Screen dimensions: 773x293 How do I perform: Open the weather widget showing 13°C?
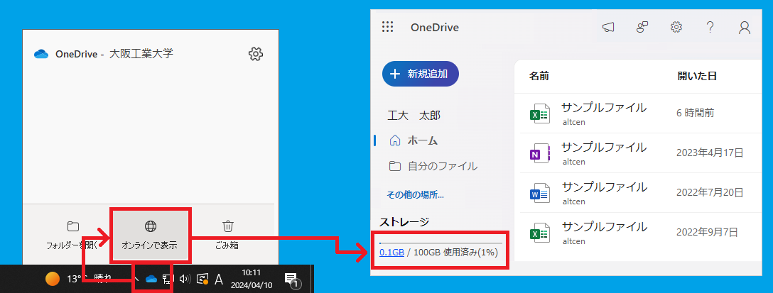click(79, 280)
